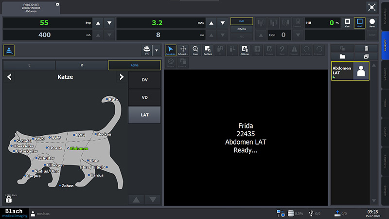Choose the Groß focus size
The width and height of the screenshot is (389, 219).
coord(359,23)
